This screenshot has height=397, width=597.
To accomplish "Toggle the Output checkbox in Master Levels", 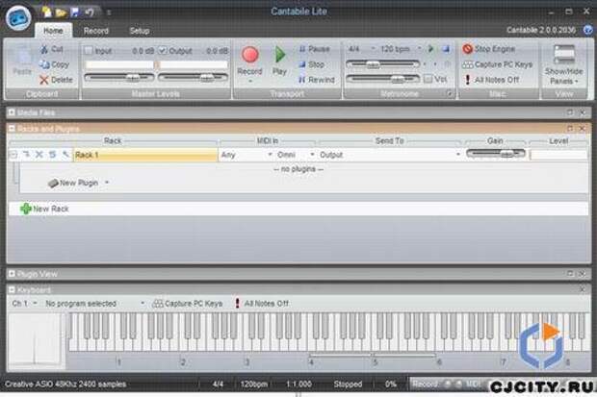I will 163,50.
